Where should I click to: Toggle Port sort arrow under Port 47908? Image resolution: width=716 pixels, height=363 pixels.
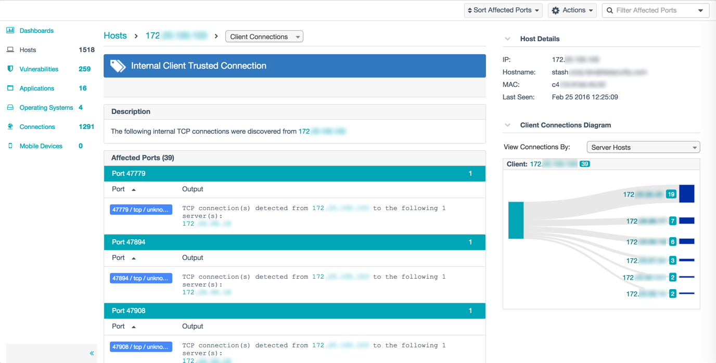[x=134, y=327]
